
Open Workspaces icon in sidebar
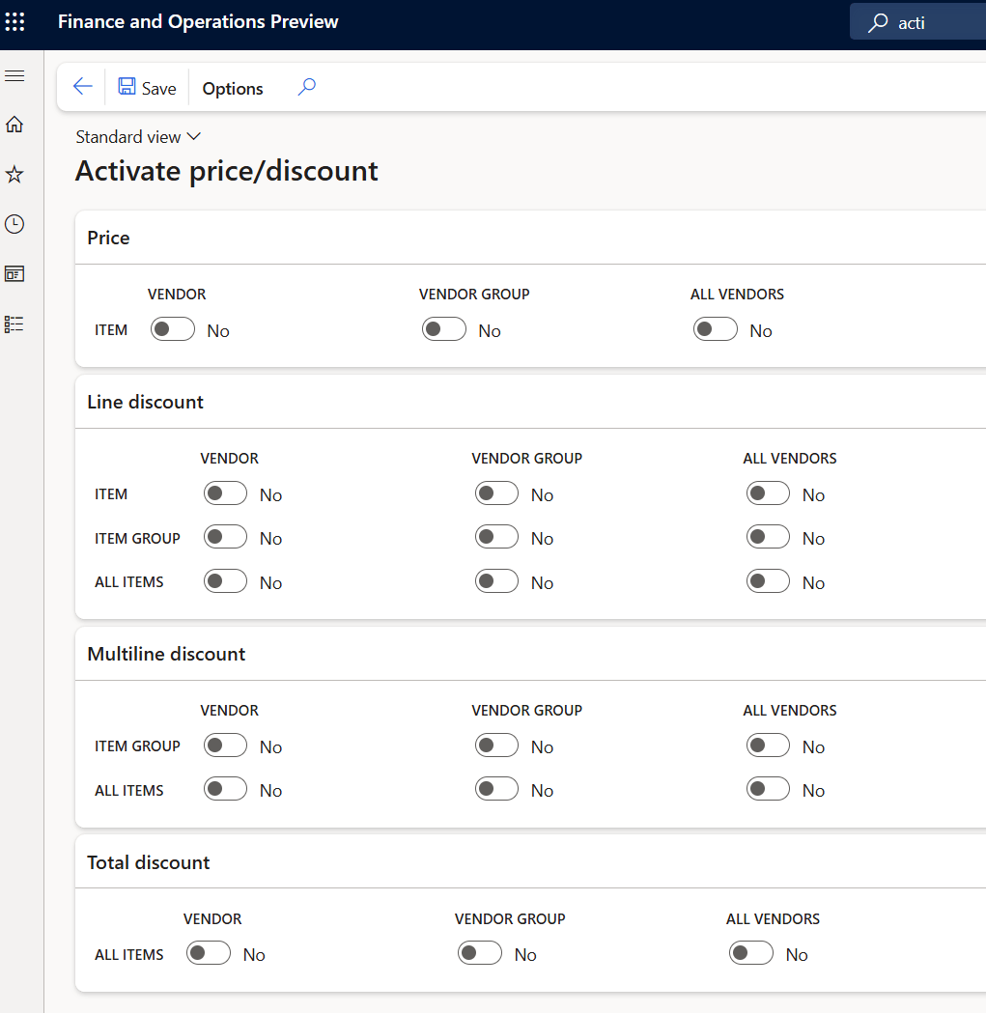tap(14, 274)
